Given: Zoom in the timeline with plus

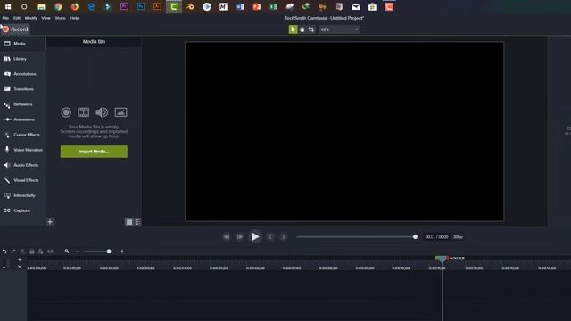Looking at the screenshot, I should [x=122, y=251].
